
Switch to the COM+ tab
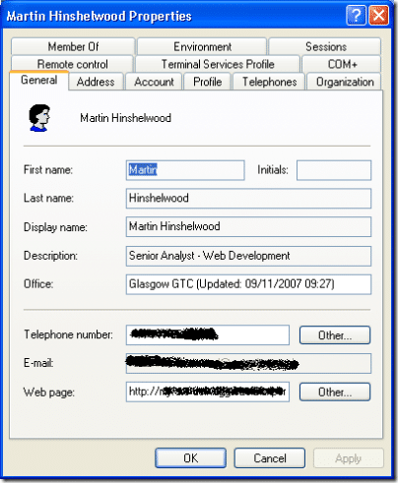342,64
